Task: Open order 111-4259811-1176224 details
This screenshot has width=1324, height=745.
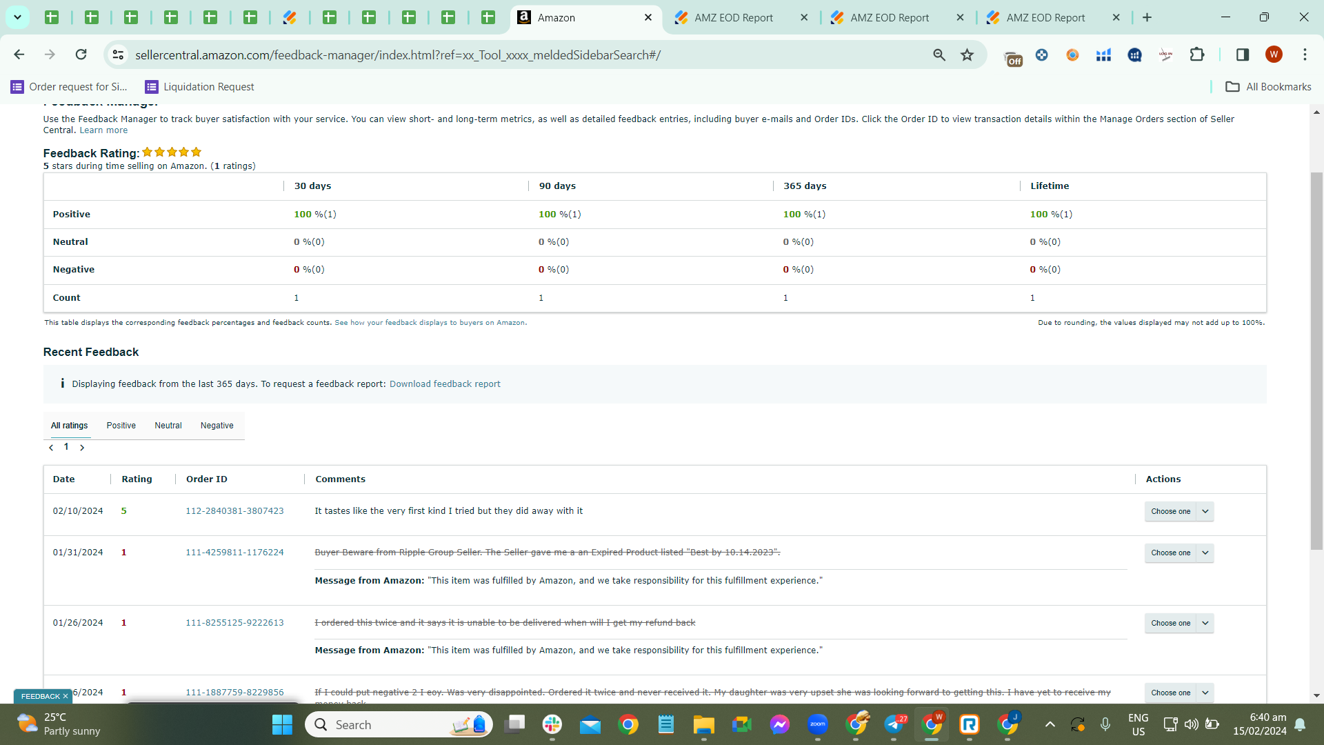Action: [234, 553]
